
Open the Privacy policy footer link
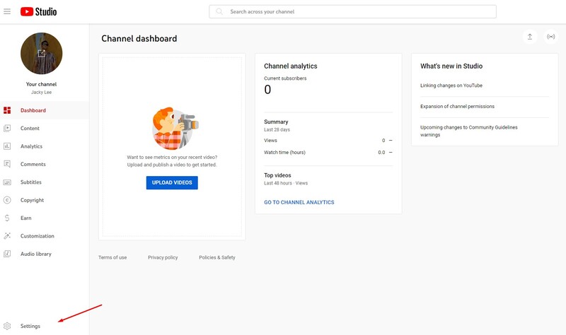[x=163, y=257]
